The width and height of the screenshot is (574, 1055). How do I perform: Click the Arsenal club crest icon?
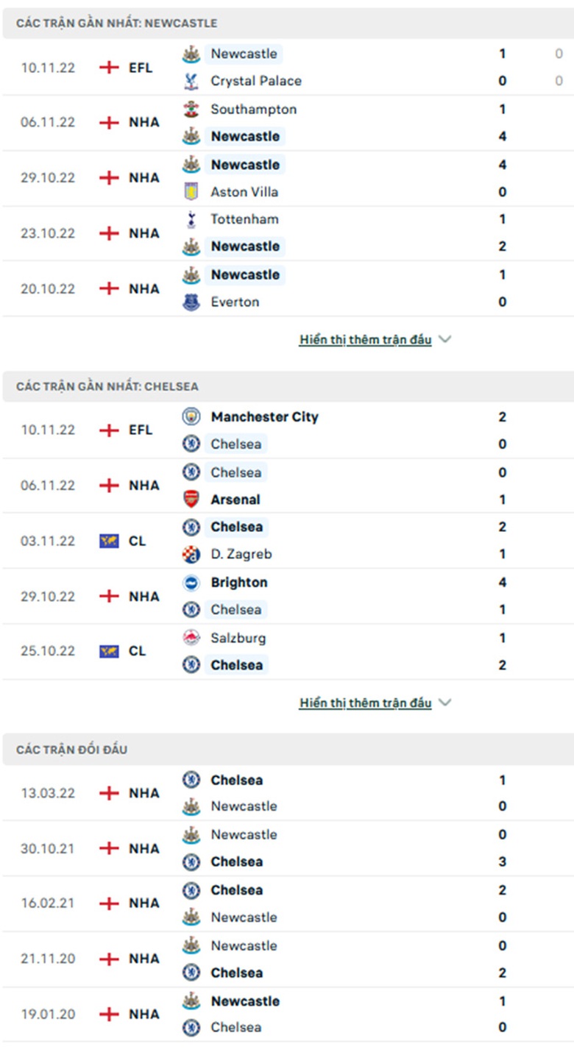tap(191, 500)
